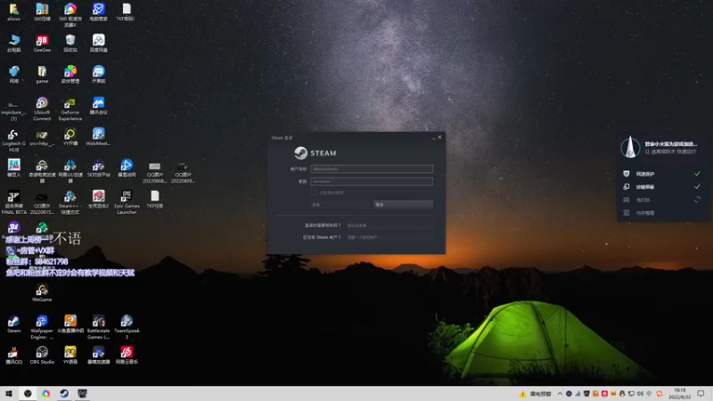The width and height of the screenshot is (713, 401).
Task: Open the Logitech G HUB shortcut
Action: click(x=13, y=140)
